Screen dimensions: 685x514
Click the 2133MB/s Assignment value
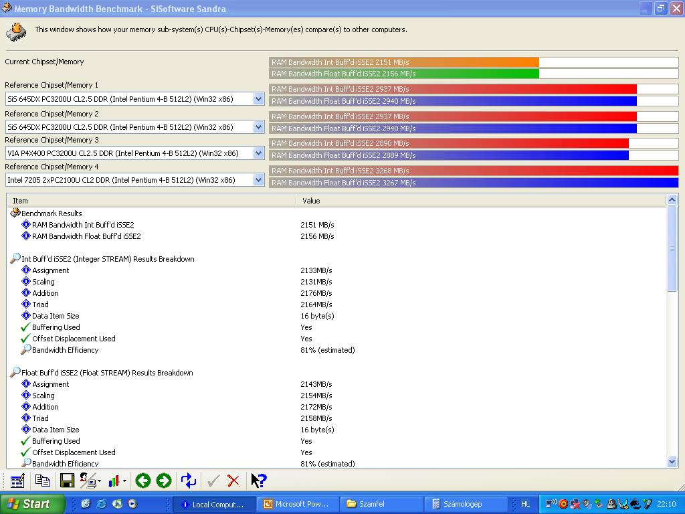tap(316, 270)
